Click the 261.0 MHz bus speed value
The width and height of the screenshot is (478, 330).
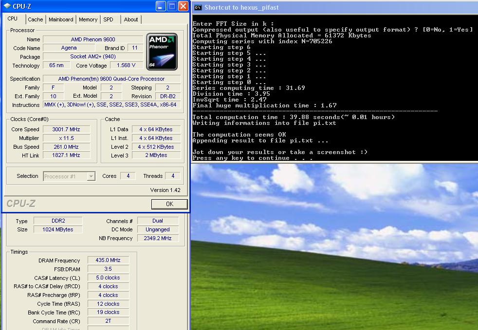point(67,147)
